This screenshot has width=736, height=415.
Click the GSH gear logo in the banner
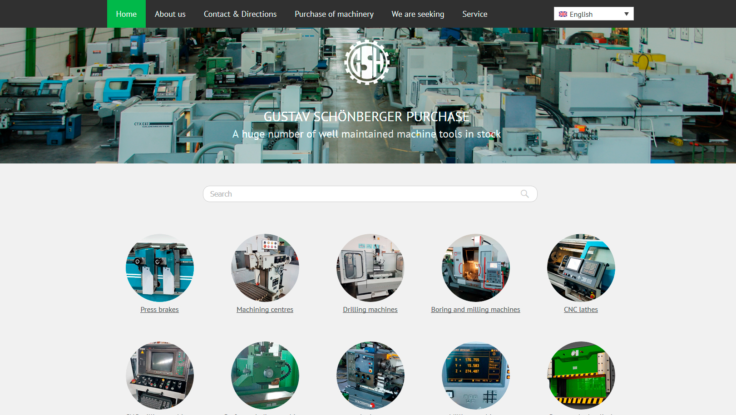367,62
